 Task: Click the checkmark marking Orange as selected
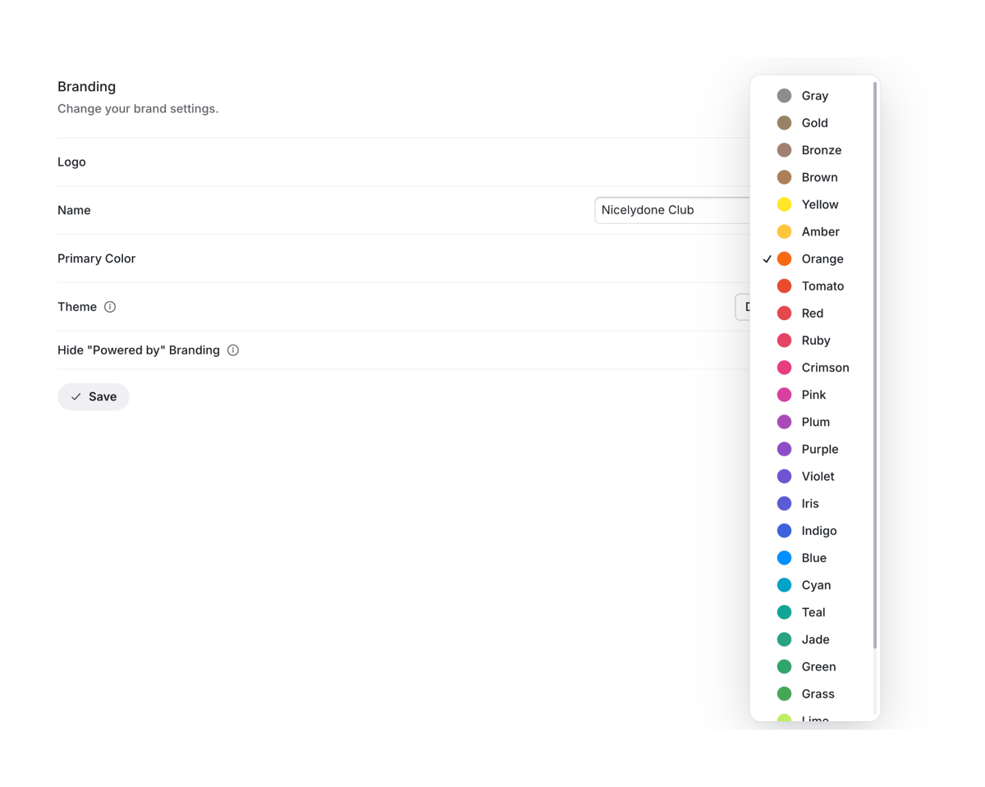(x=767, y=259)
